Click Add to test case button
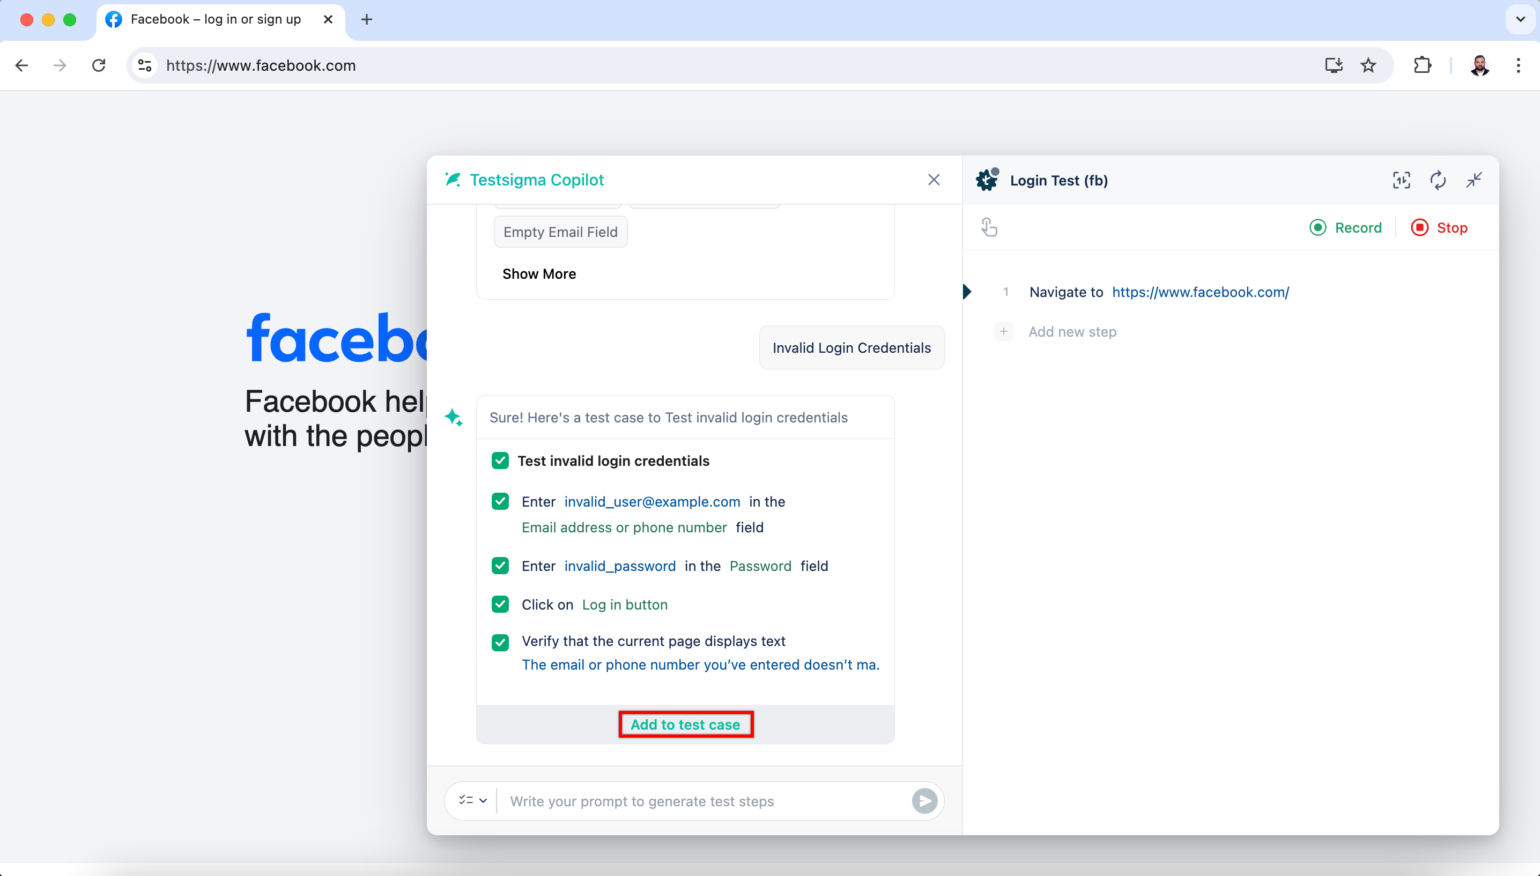Viewport: 1540px width, 876px height. 685,724
